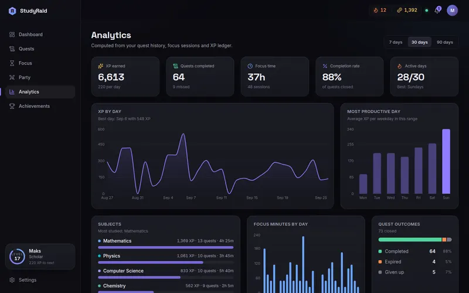Click the Analytics bar chart icon
This screenshot has width=469, height=293.
12,92
